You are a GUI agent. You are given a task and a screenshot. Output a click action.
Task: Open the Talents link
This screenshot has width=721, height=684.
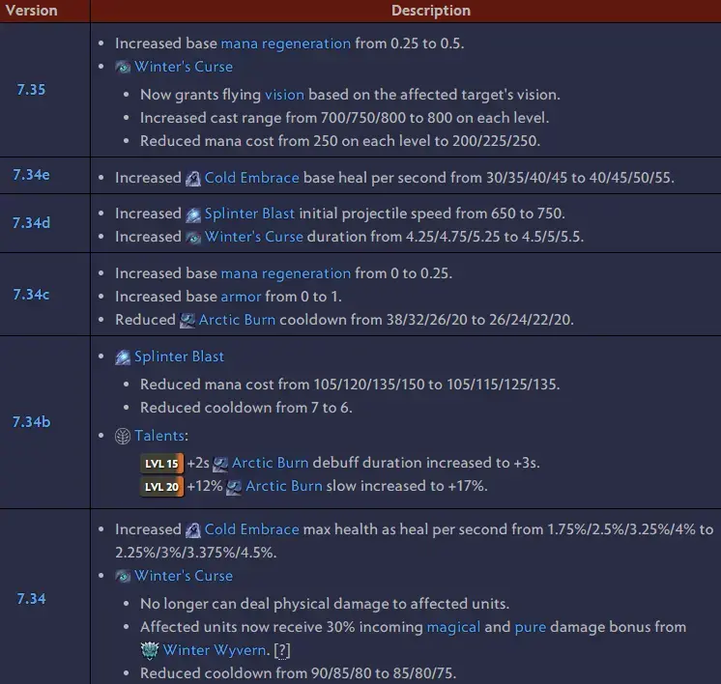(159, 436)
